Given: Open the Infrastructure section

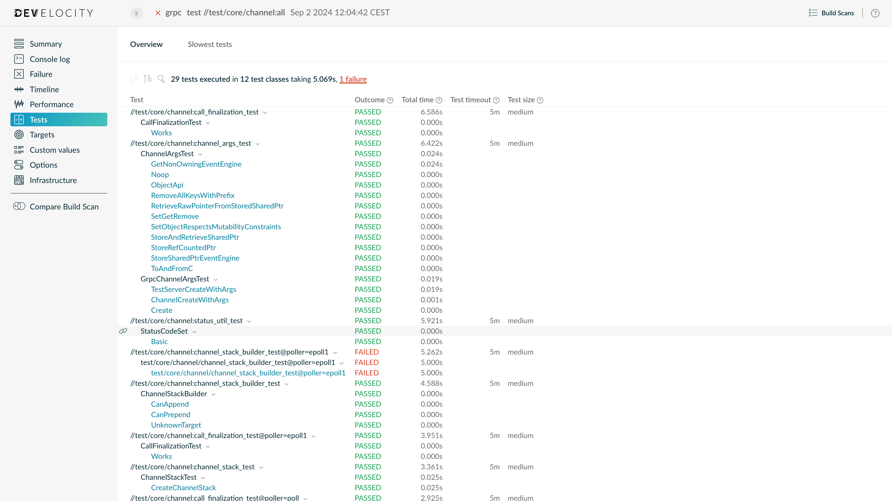Looking at the screenshot, I should pos(53,180).
